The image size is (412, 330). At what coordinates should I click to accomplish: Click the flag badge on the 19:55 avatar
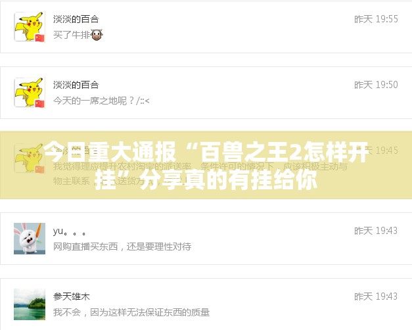(39, 37)
